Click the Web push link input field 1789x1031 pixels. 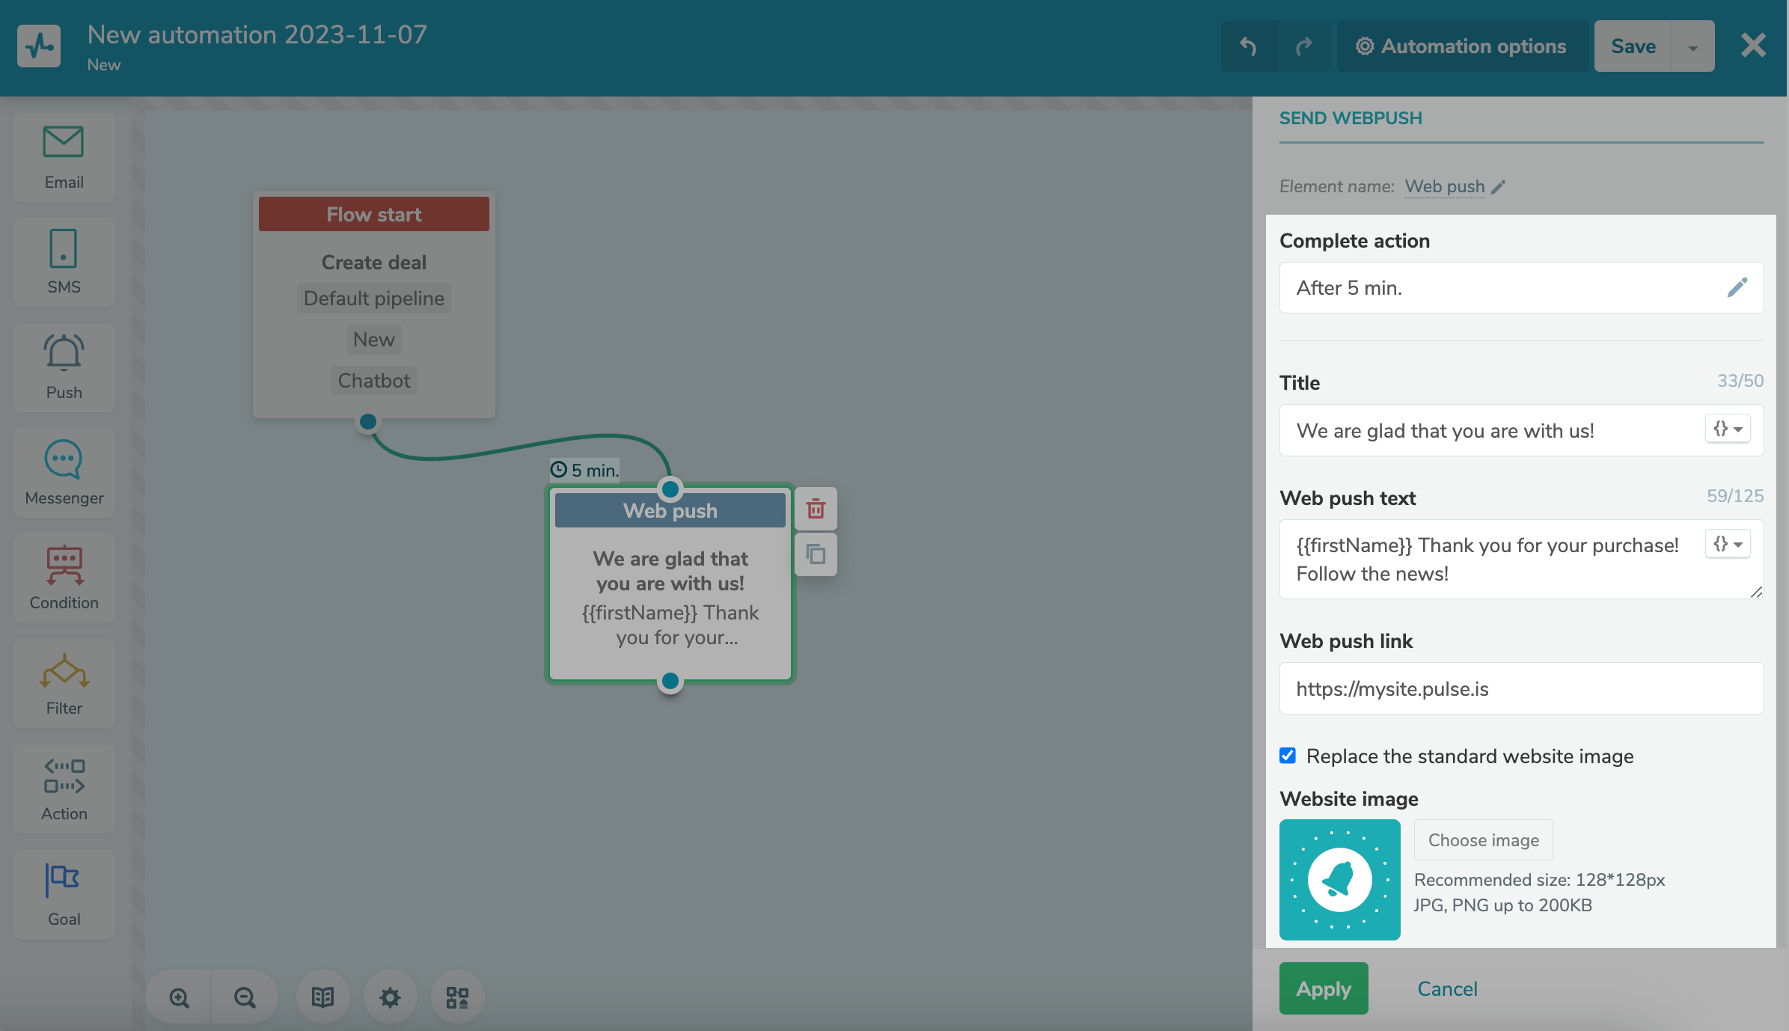[1520, 688]
